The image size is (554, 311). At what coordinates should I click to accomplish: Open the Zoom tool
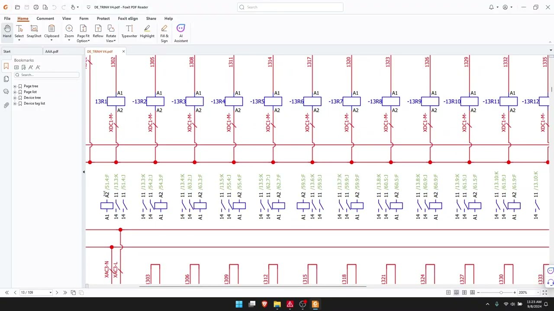[x=69, y=33]
